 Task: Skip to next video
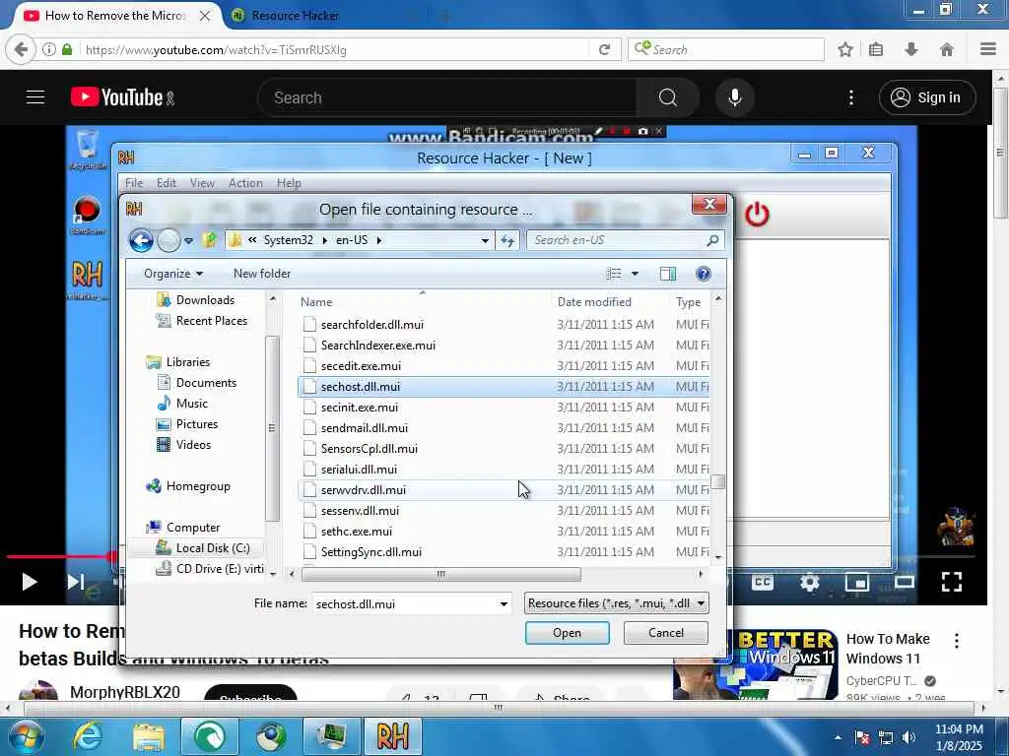click(76, 582)
